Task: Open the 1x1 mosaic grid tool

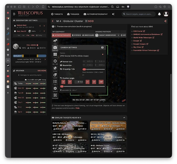Action: tap(55, 55)
